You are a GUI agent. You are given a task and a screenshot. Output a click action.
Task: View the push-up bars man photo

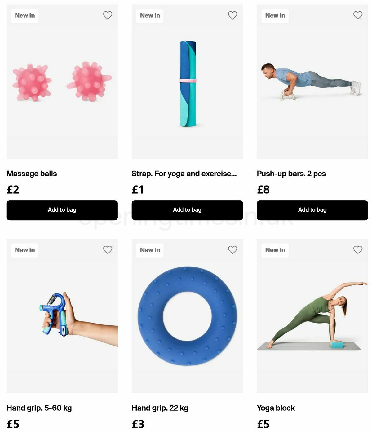pos(312,82)
